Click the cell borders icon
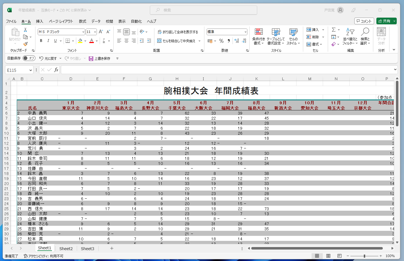This screenshot has height=261, width=404. (x=68, y=41)
